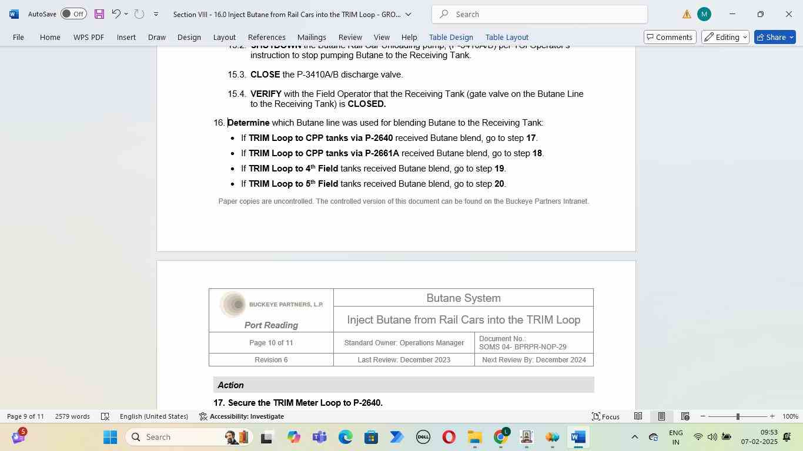Click the zoom out minus icon
The image size is (803, 451).
click(702, 416)
